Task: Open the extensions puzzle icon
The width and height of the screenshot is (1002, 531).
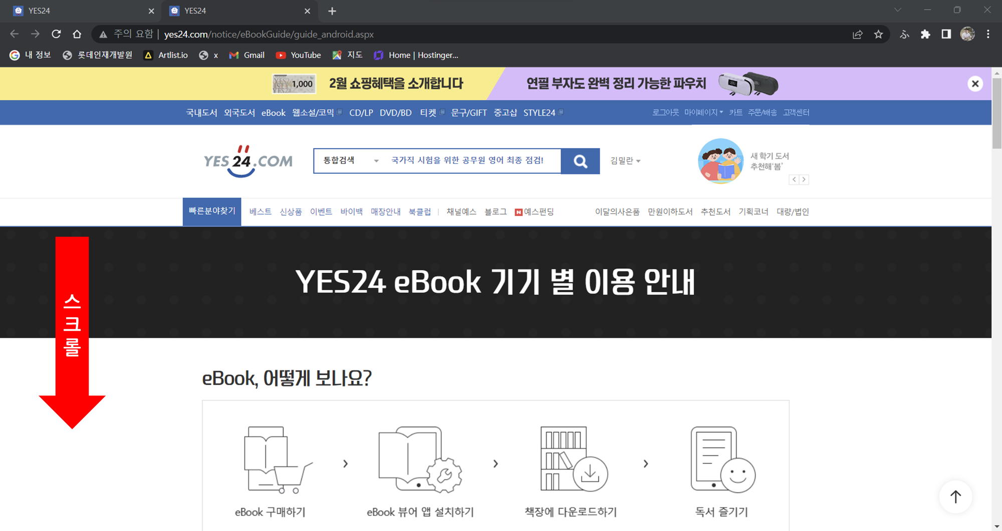Action: (x=925, y=34)
